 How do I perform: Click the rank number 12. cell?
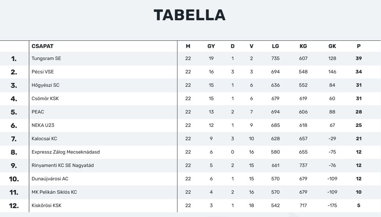coord(14,206)
